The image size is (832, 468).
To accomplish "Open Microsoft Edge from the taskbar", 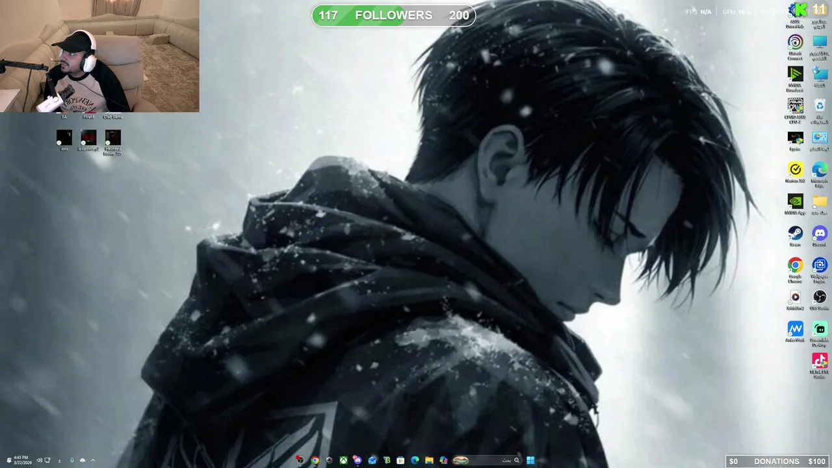I will 415,460.
